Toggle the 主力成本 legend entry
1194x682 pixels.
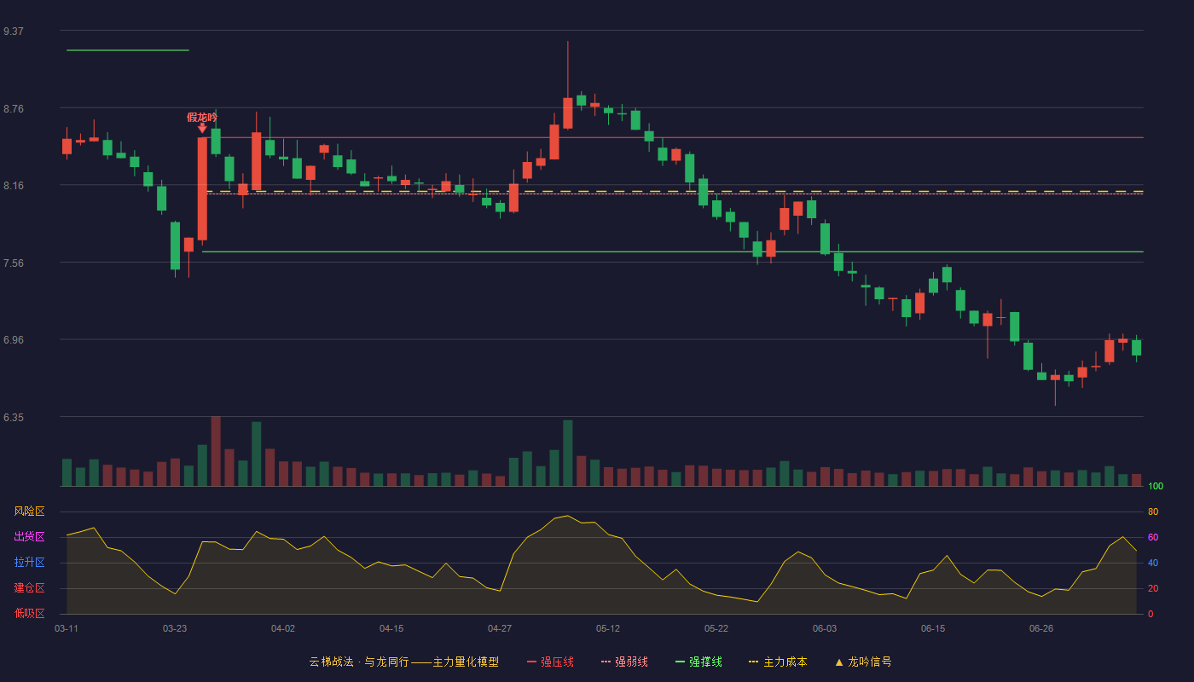(778, 662)
